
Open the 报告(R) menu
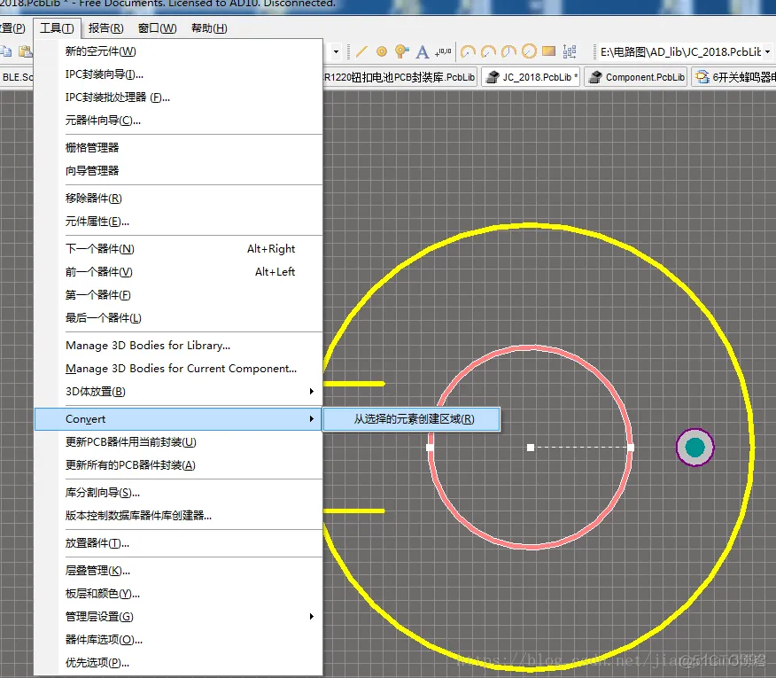point(106,28)
